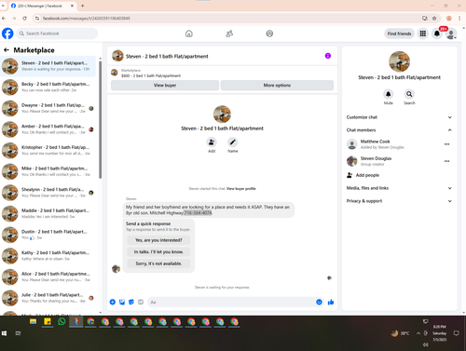Open Dwayne conversation in list
This screenshot has height=351, width=466.
click(x=48, y=108)
